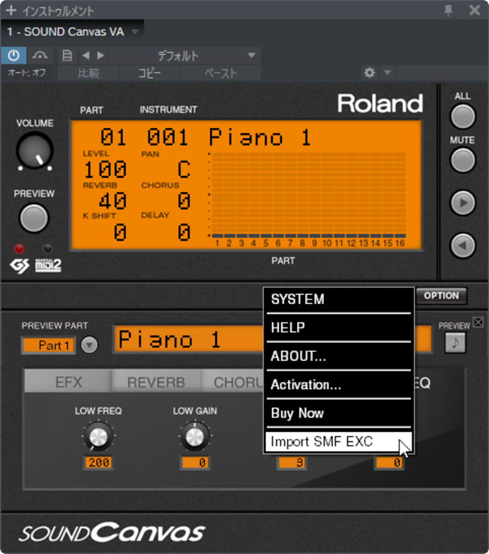Click the automation mode curve icon
This screenshot has width=489, height=554.
coord(40,56)
